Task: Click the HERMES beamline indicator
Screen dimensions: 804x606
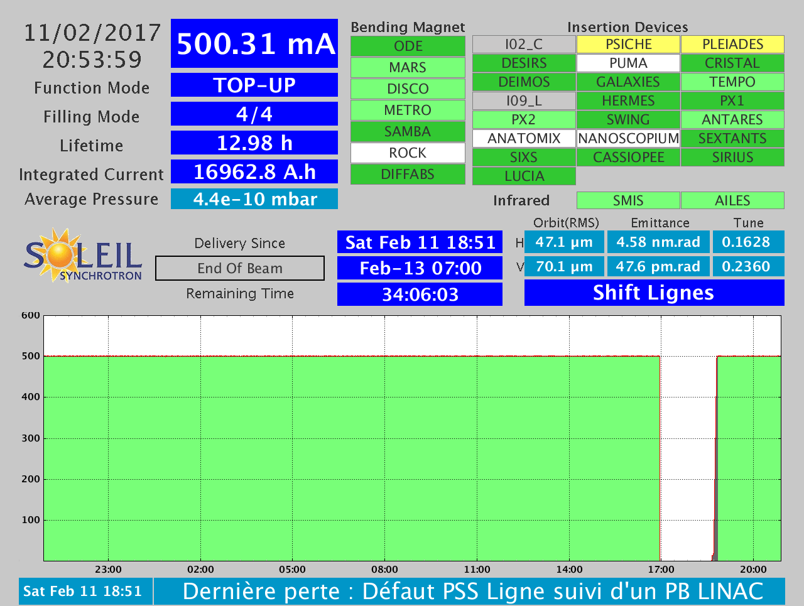Action: [x=628, y=100]
